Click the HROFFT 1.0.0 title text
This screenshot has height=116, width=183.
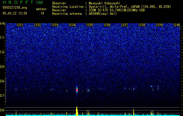[x=23, y=2]
